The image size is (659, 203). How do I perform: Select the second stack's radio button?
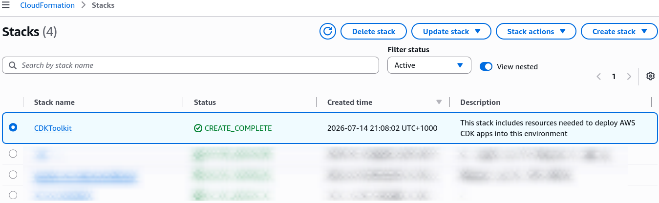[13, 154]
